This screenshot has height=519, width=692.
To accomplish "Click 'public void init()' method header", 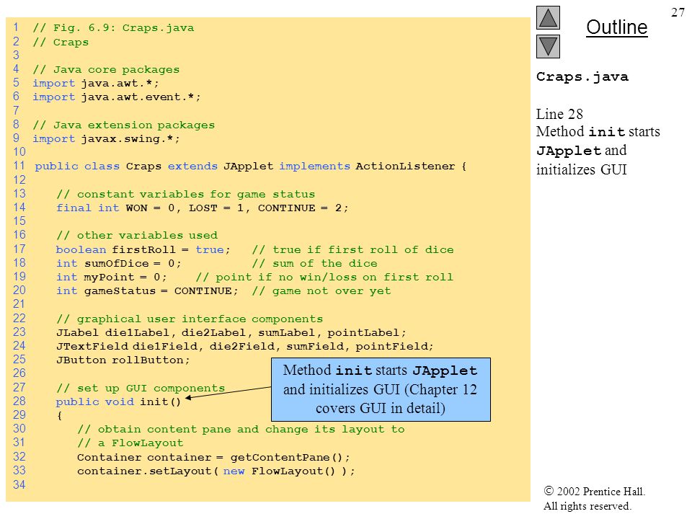I will coord(118,402).
